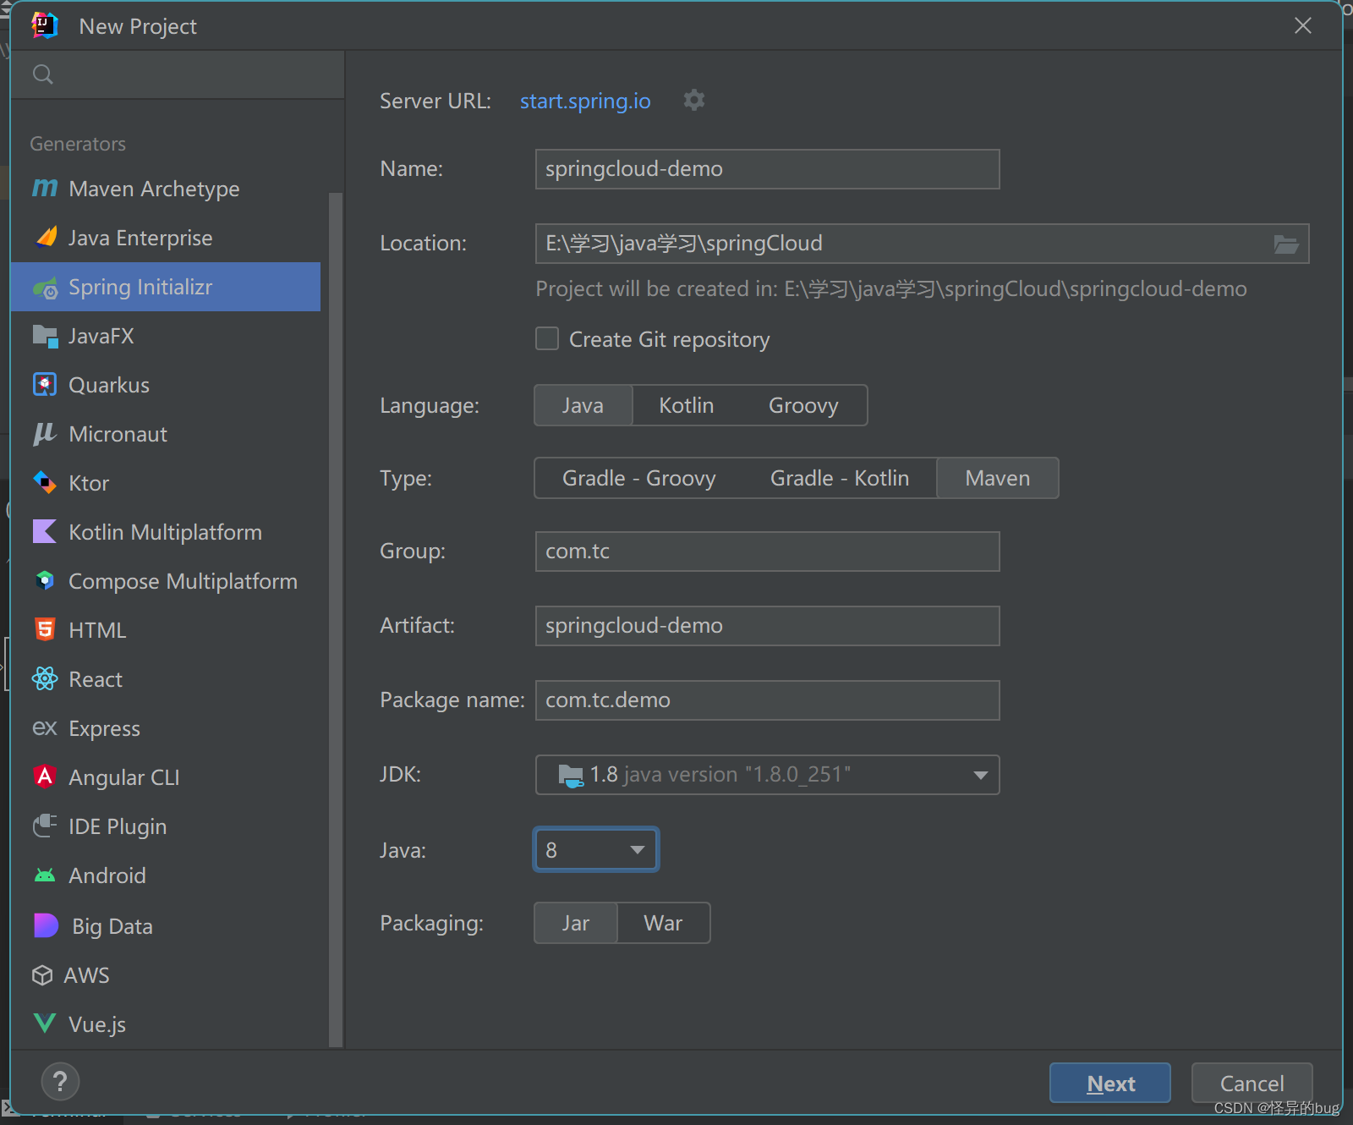The image size is (1353, 1125).
Task: Click the Ktor generator icon
Action: (45, 483)
